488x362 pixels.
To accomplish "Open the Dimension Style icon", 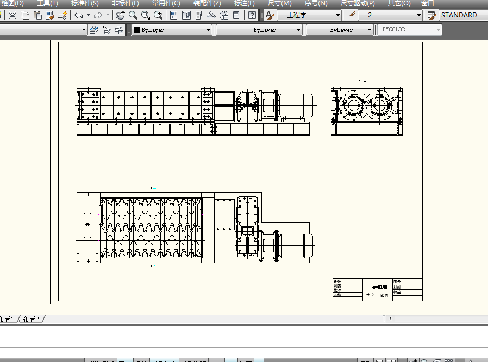I will 351,15.
